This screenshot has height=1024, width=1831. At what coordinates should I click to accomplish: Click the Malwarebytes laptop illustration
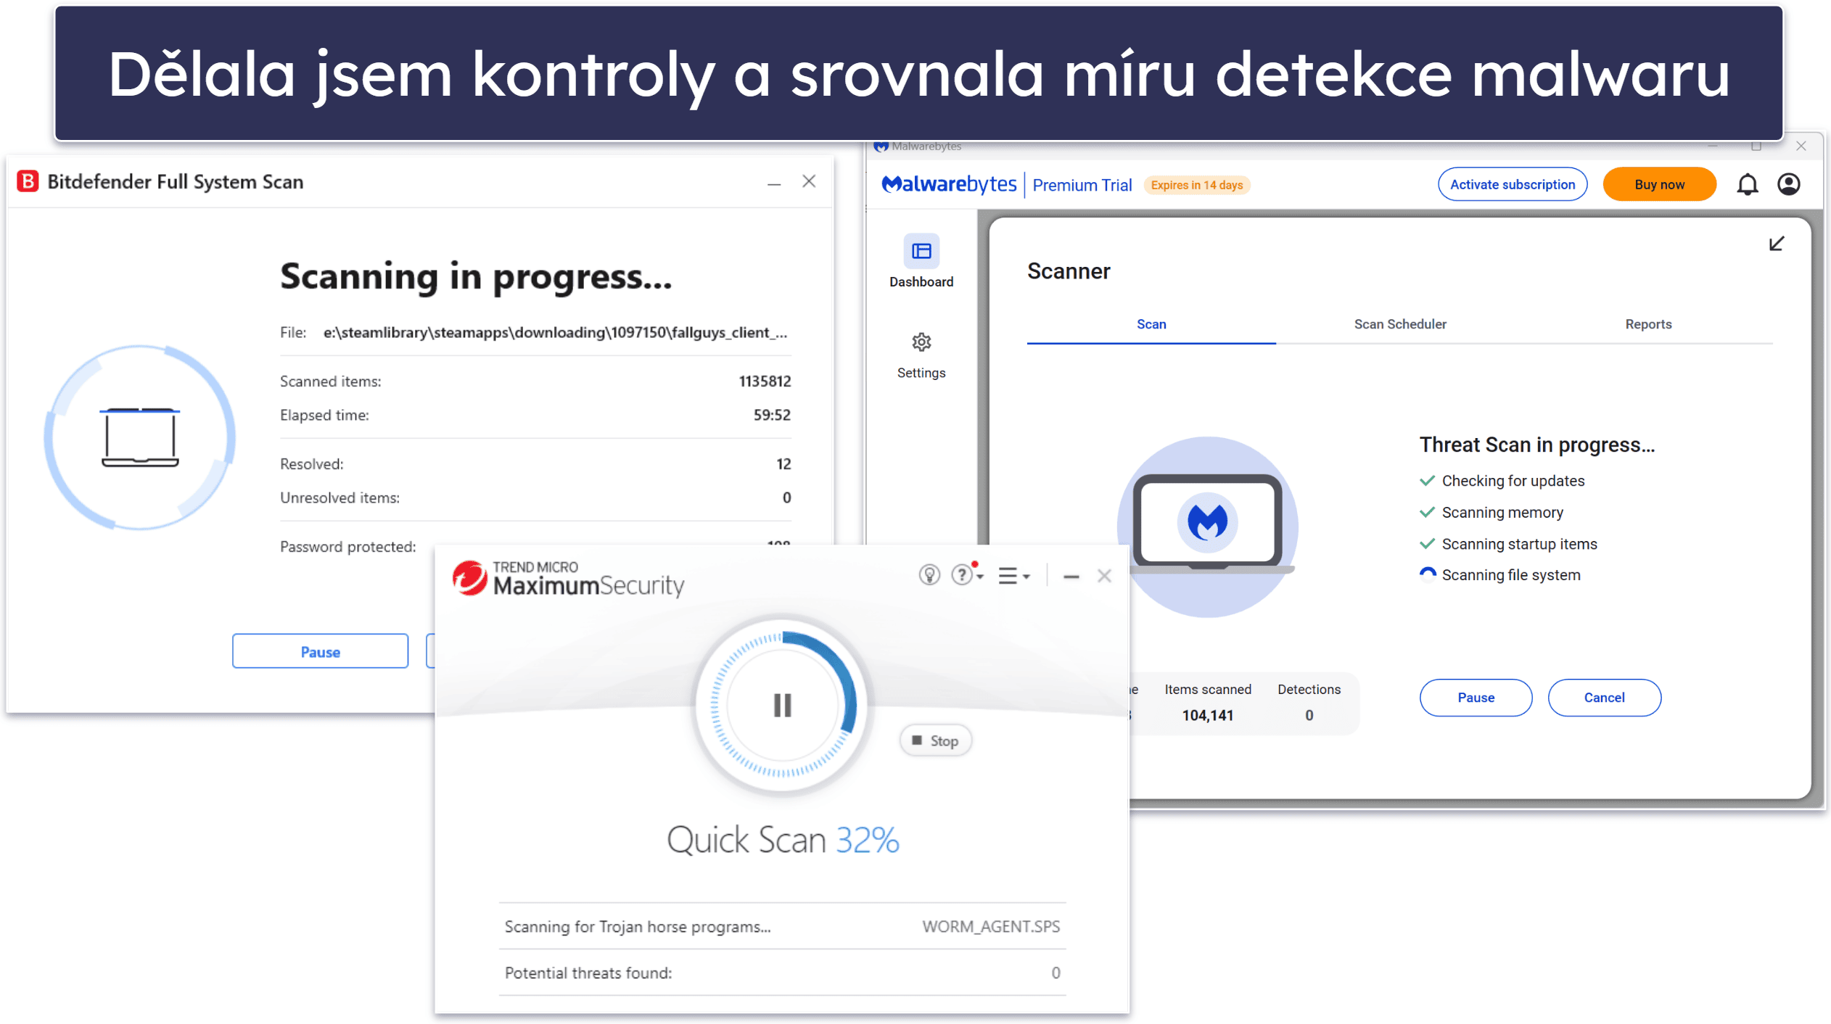coord(1208,527)
